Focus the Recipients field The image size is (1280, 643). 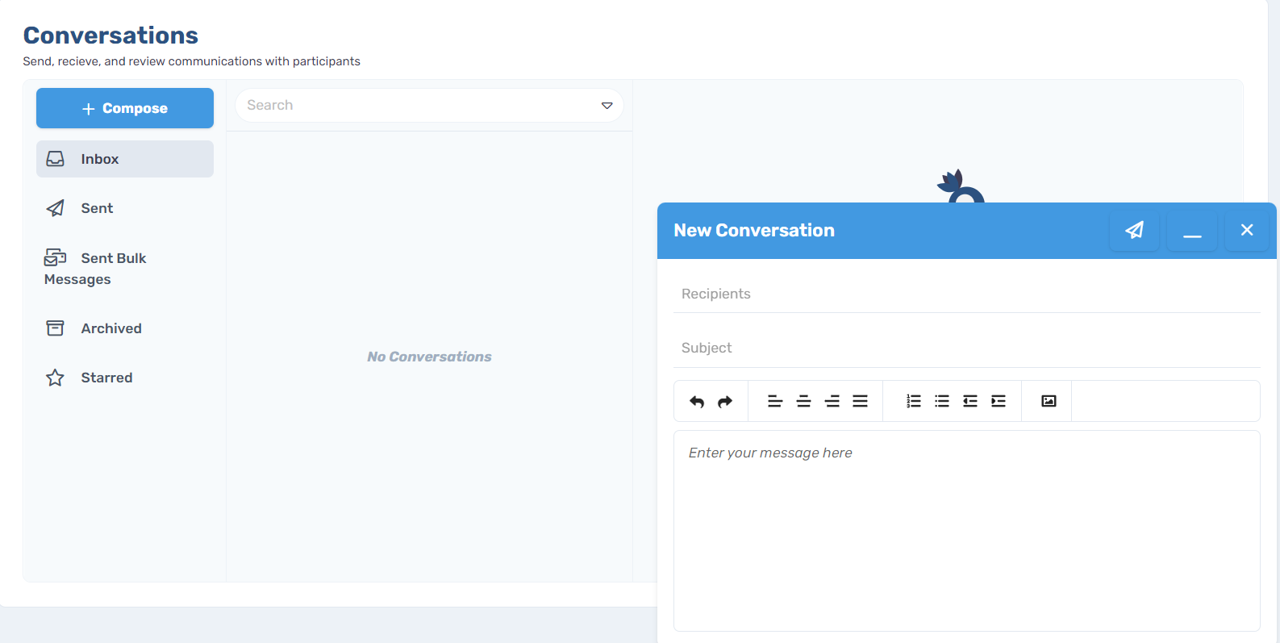[967, 294]
